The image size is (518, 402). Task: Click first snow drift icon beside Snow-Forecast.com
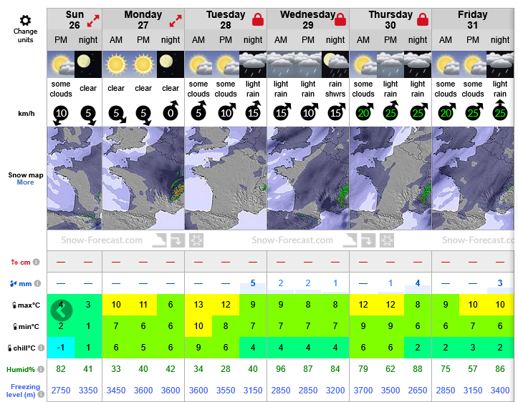(x=159, y=240)
